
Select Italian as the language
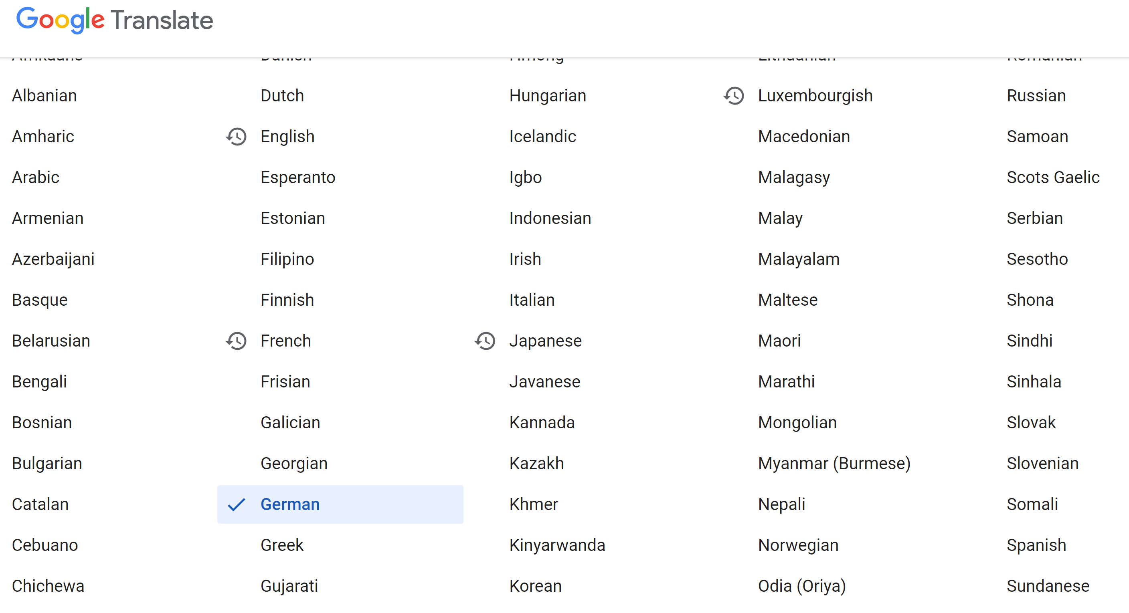pos(532,300)
